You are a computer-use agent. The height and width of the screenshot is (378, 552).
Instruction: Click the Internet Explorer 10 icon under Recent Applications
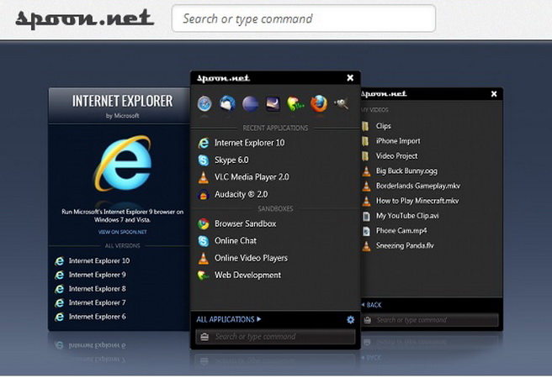204,143
